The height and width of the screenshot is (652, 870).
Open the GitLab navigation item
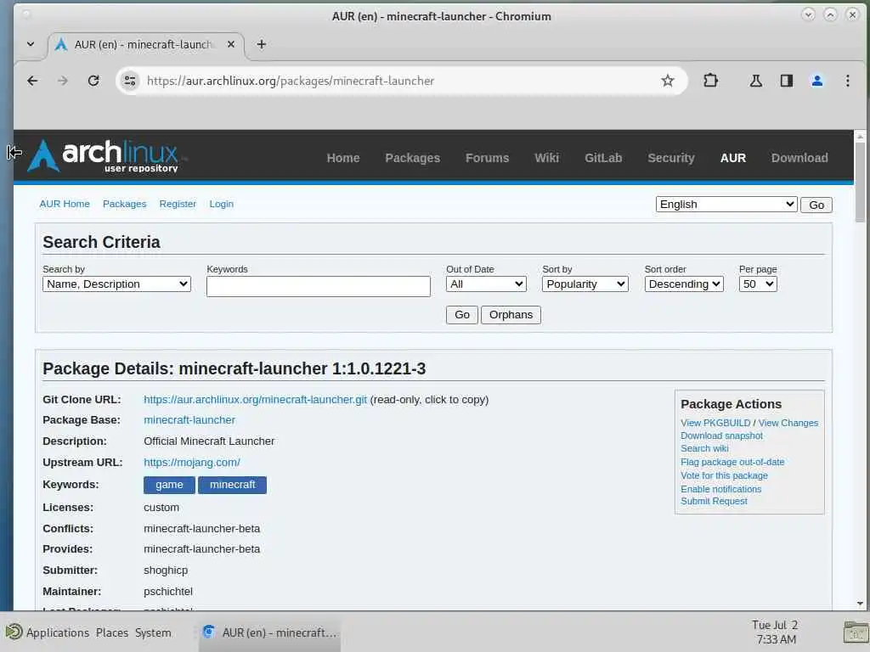pyautogui.click(x=603, y=158)
